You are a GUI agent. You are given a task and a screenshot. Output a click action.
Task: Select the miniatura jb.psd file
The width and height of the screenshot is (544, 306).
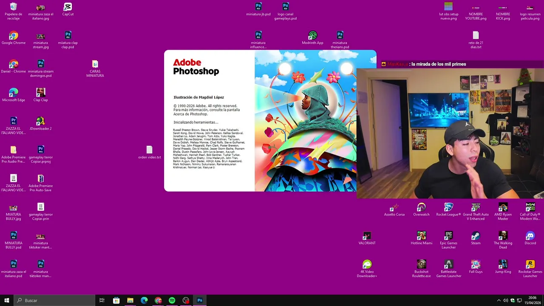pyautogui.click(x=258, y=9)
